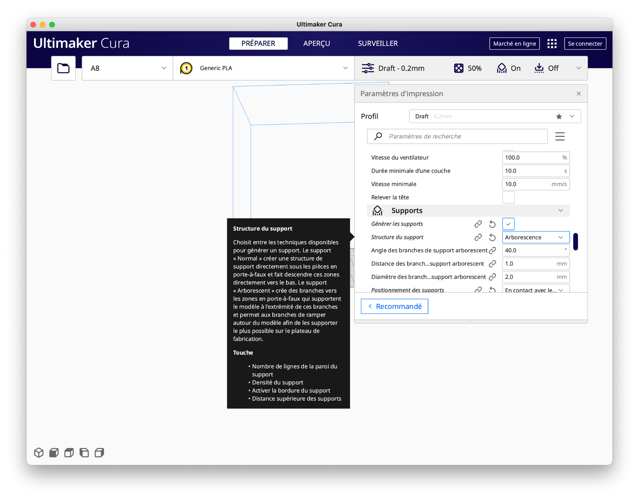Click 'Se connecter' button
Image resolution: width=639 pixels, height=500 pixels.
pos(585,43)
